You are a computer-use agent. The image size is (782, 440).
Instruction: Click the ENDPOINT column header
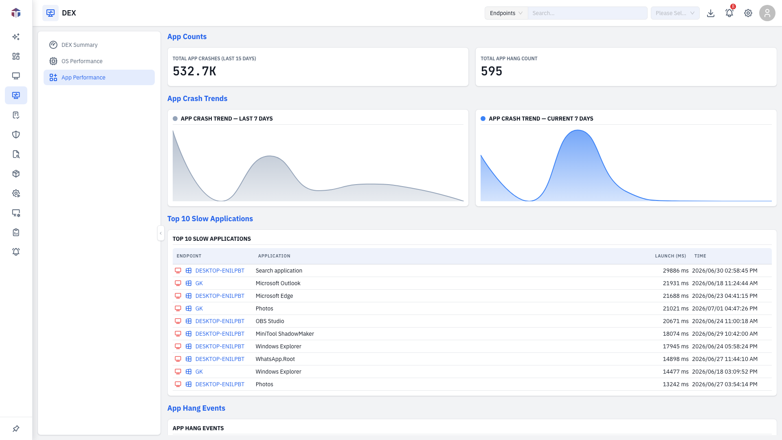(189, 256)
